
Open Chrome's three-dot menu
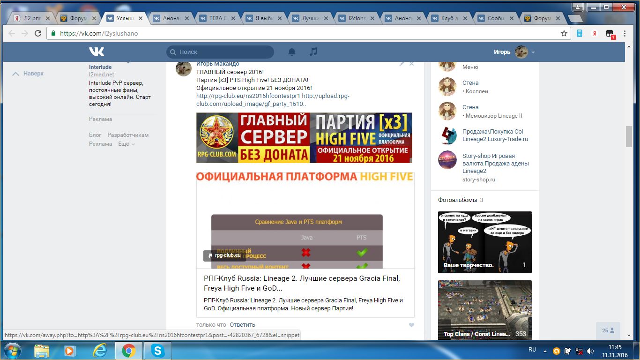click(625, 33)
